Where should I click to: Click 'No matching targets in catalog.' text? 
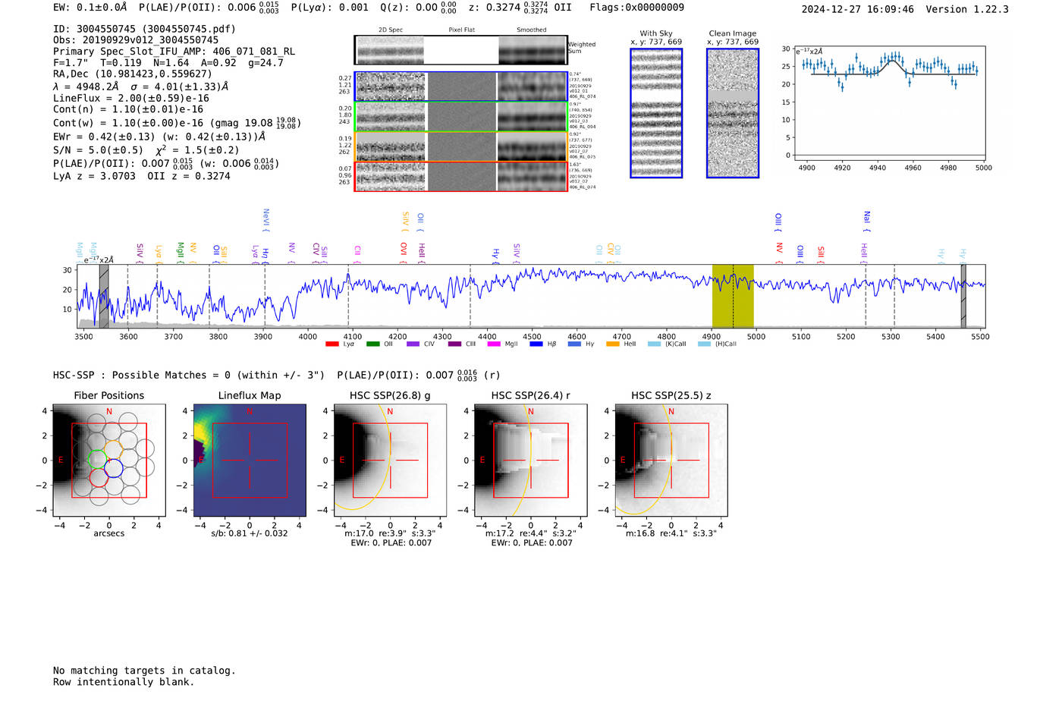(144, 671)
